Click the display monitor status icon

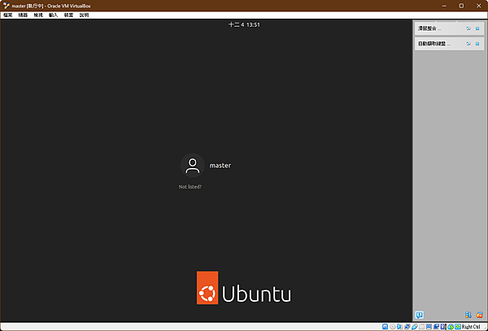click(x=429, y=327)
